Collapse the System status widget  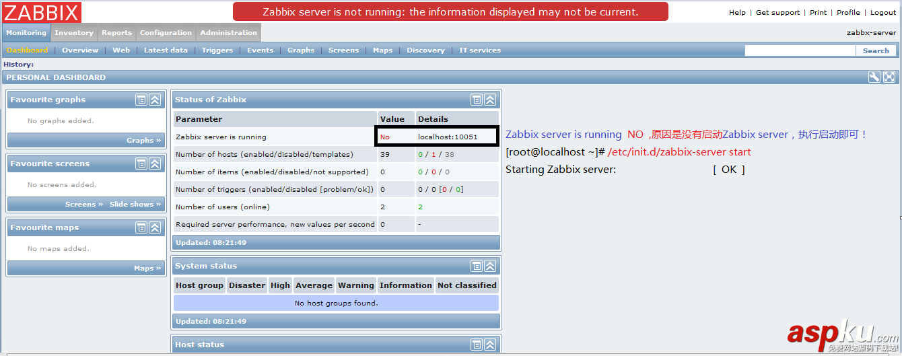(490, 266)
